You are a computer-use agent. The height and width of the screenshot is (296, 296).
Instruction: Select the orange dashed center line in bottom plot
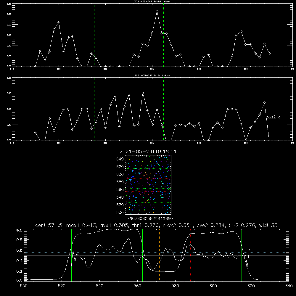pyautogui.click(x=159, y=255)
